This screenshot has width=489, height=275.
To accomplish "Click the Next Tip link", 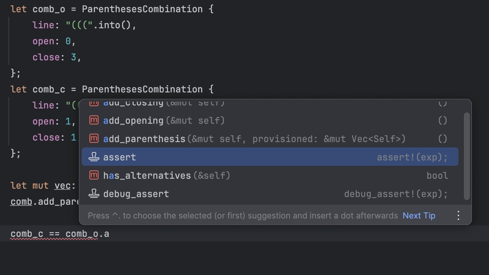I will coord(419,215).
